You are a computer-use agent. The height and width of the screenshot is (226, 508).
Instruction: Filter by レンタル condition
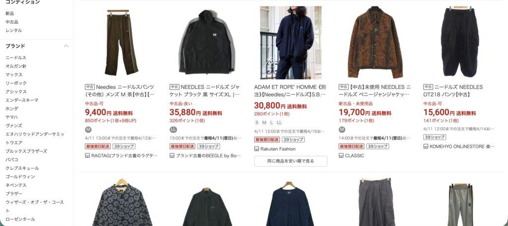coord(13,30)
